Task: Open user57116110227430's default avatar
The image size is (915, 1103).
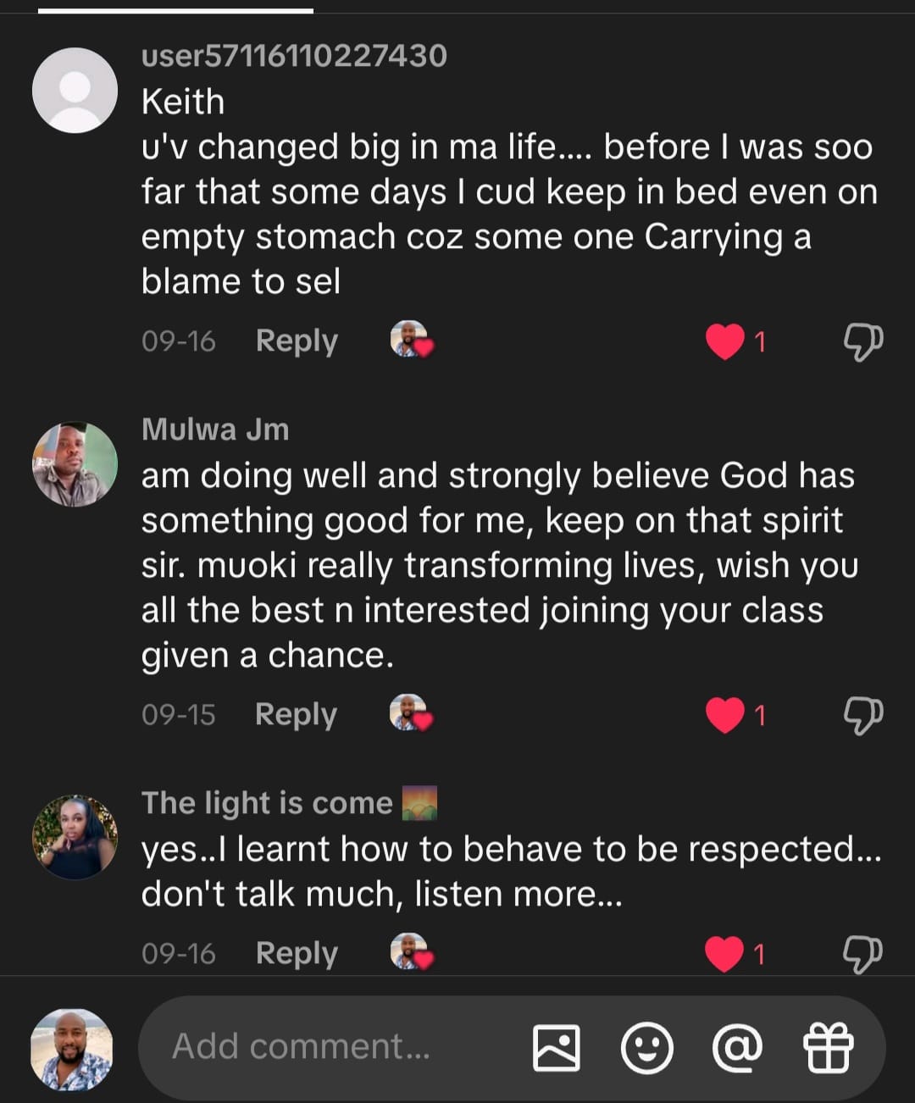Action: [x=75, y=91]
